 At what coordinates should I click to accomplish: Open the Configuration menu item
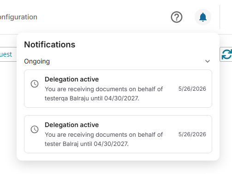pos(18,17)
